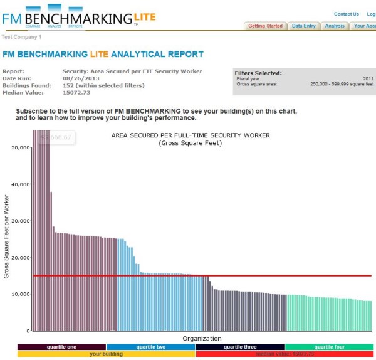Follow the Contact Us link
376x360 pixels.
click(x=347, y=14)
